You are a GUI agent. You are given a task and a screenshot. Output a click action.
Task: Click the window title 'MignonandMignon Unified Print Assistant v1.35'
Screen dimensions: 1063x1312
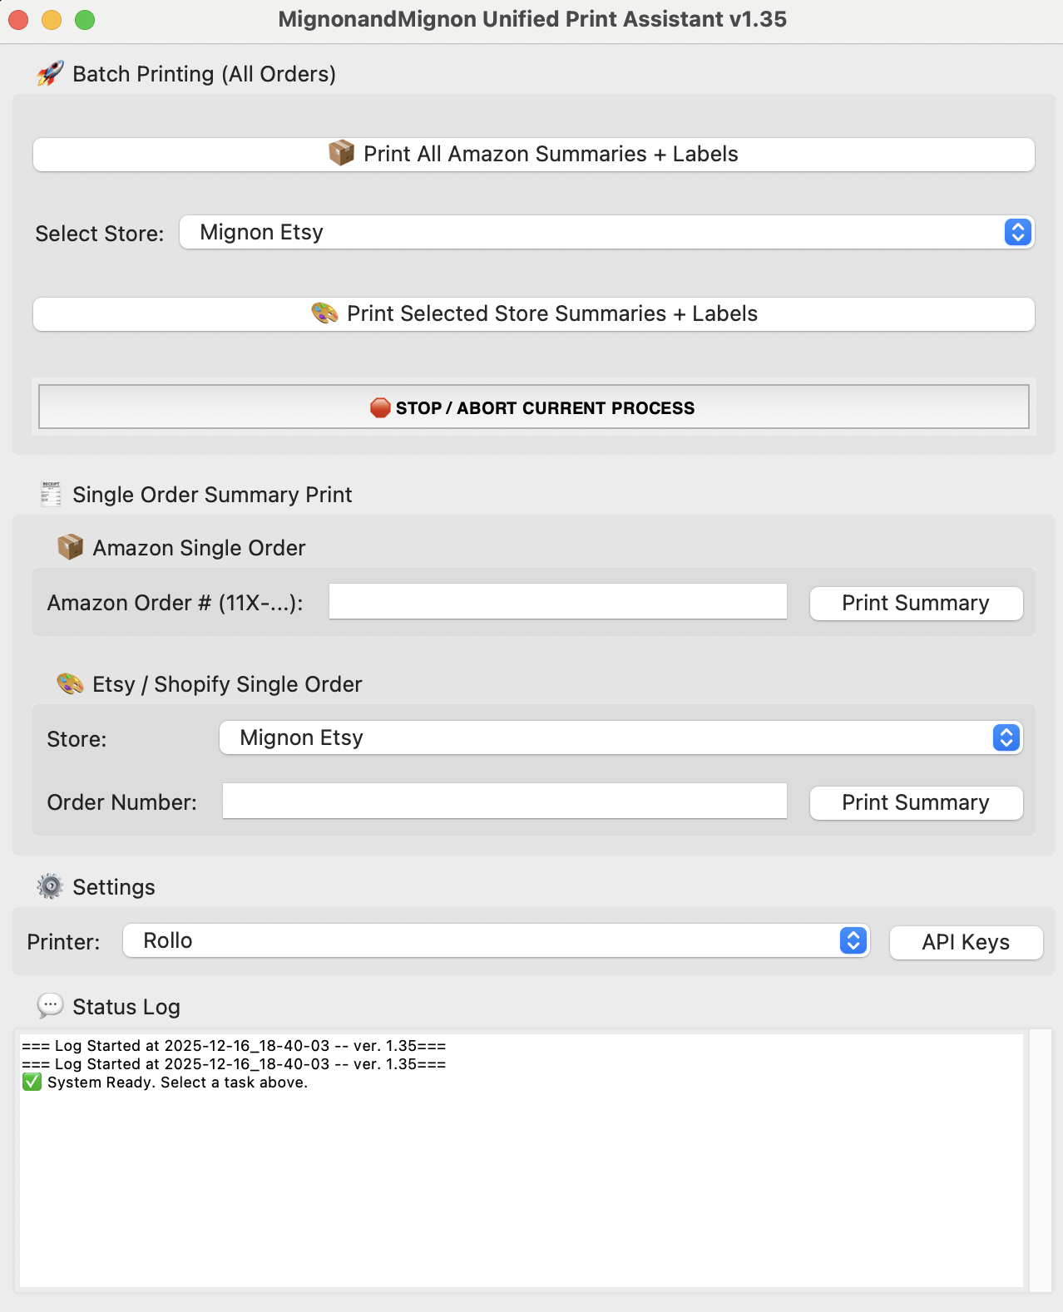tap(532, 19)
